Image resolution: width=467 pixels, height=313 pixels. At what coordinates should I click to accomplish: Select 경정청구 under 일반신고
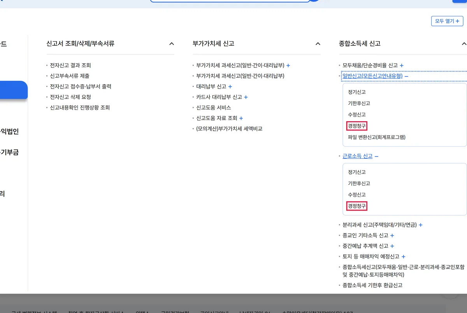coord(357,126)
